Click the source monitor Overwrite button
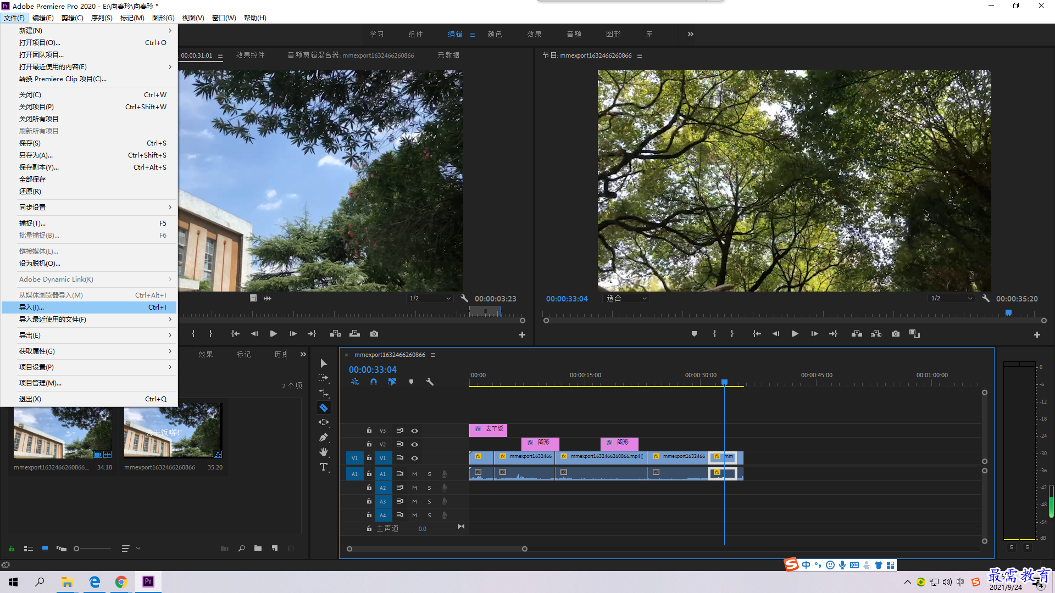The height and width of the screenshot is (593, 1055). (354, 334)
